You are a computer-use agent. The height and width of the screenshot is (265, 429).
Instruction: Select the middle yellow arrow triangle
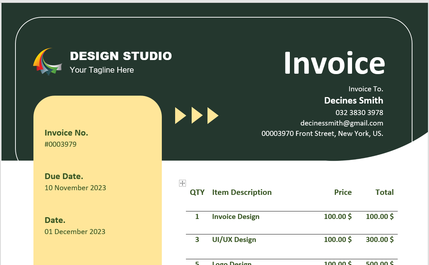(x=196, y=116)
